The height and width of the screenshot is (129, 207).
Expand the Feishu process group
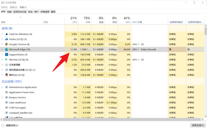[x=2, y=39]
